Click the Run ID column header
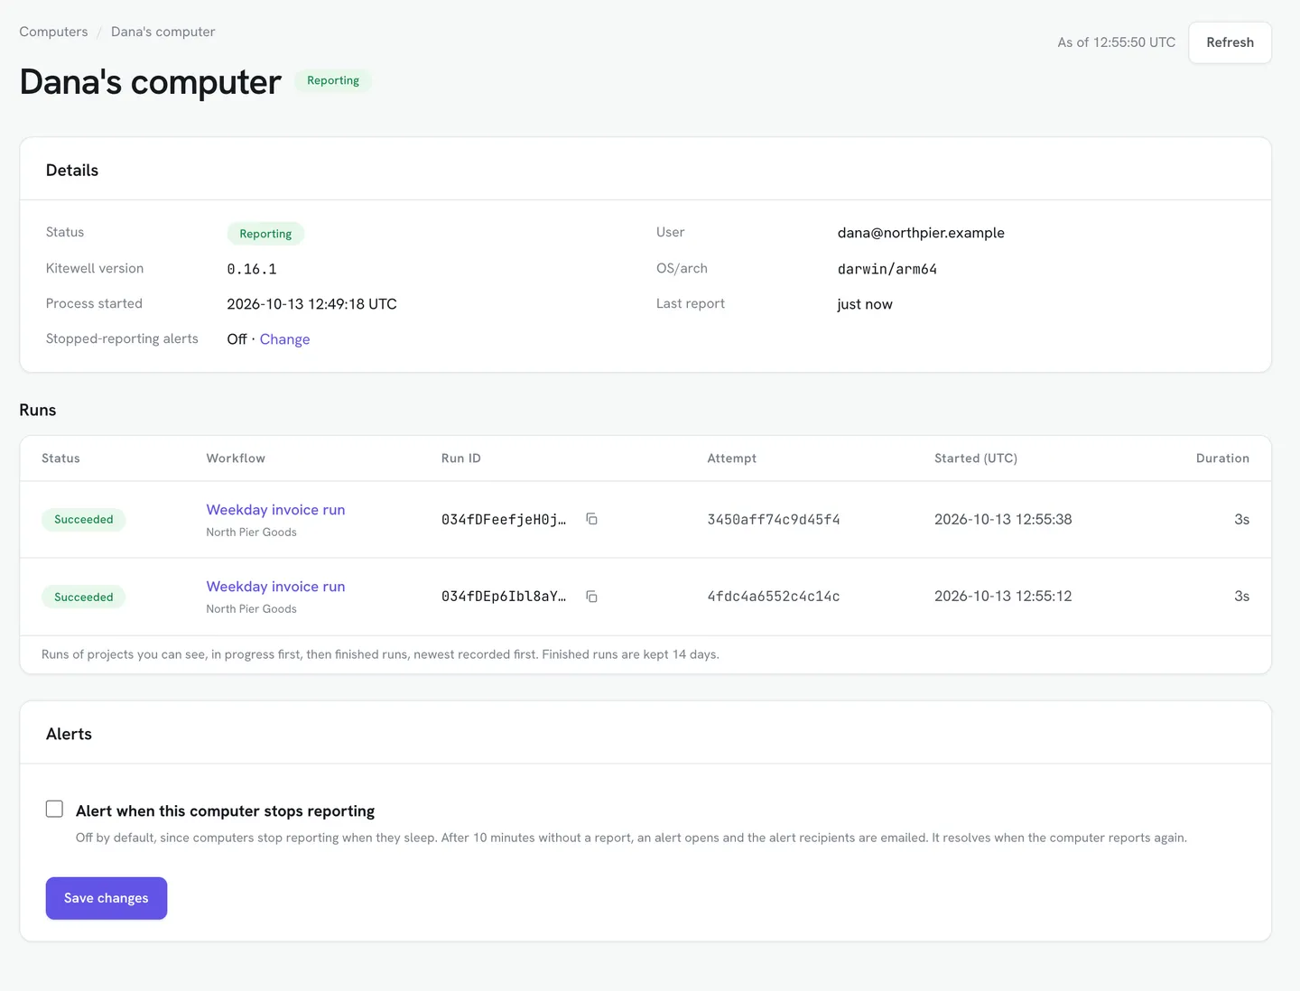 click(461, 458)
